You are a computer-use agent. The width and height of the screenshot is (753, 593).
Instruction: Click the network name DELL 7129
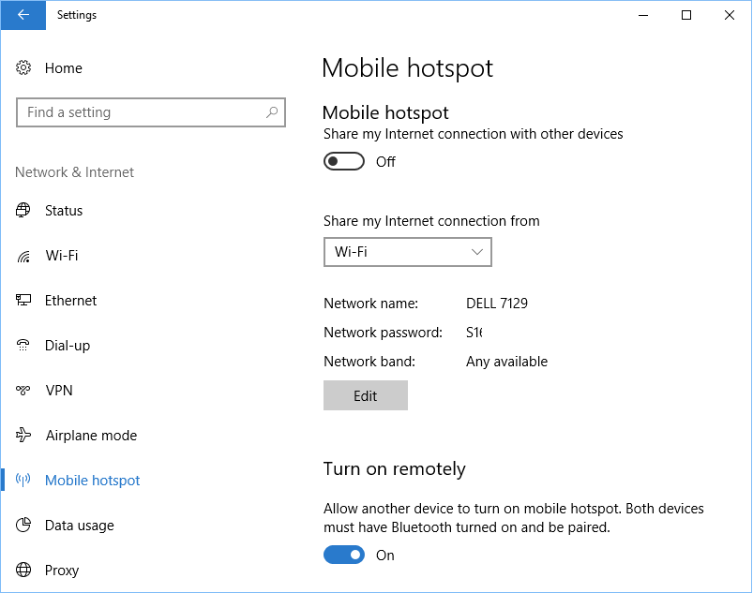coord(497,304)
